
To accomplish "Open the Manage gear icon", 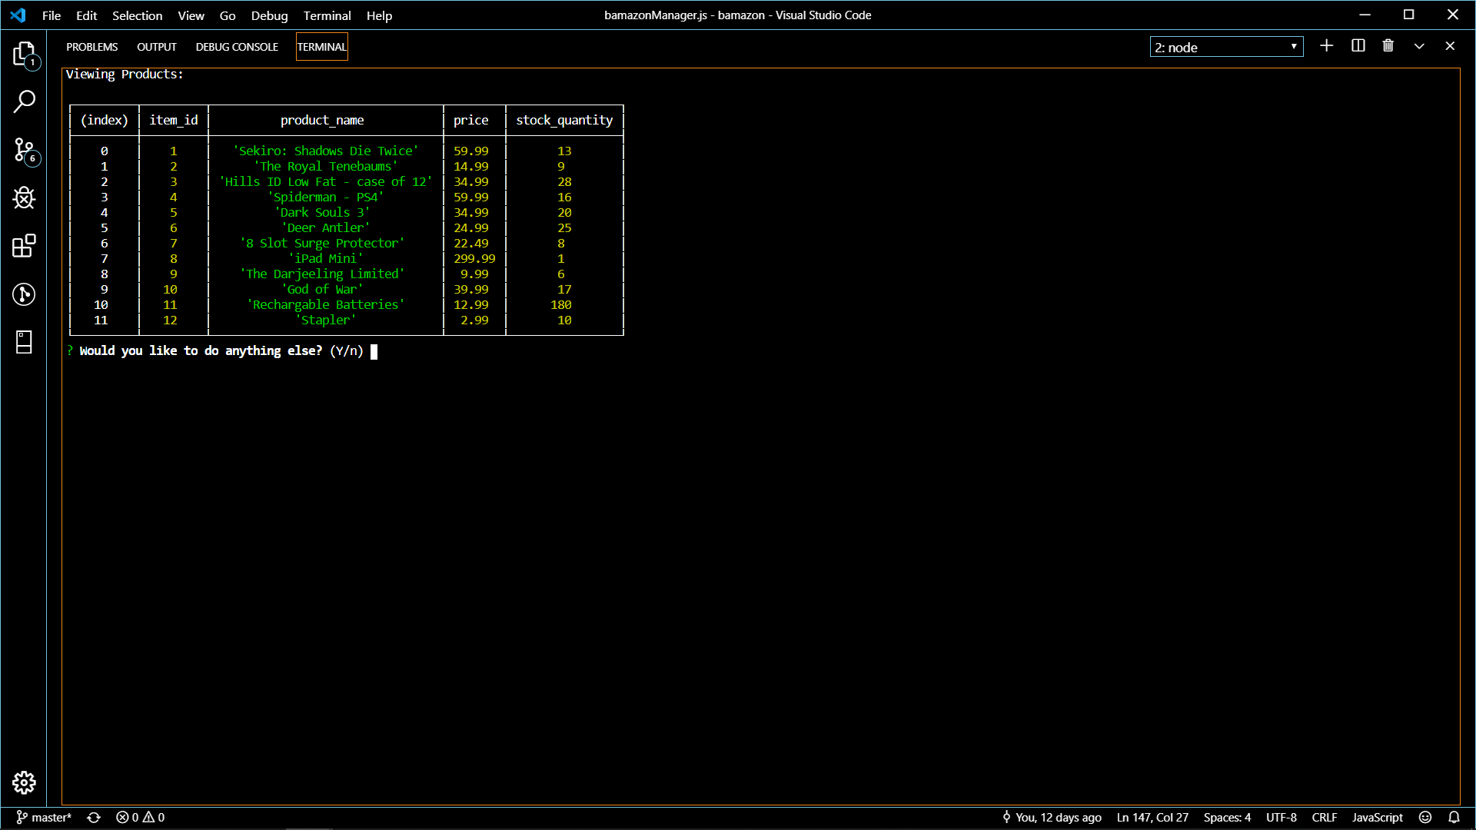I will click(x=24, y=782).
